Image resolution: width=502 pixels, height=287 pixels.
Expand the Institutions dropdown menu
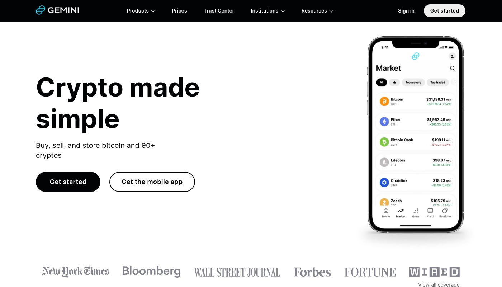point(268,11)
